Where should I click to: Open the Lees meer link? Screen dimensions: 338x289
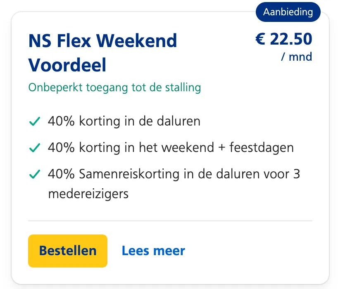[x=153, y=251]
